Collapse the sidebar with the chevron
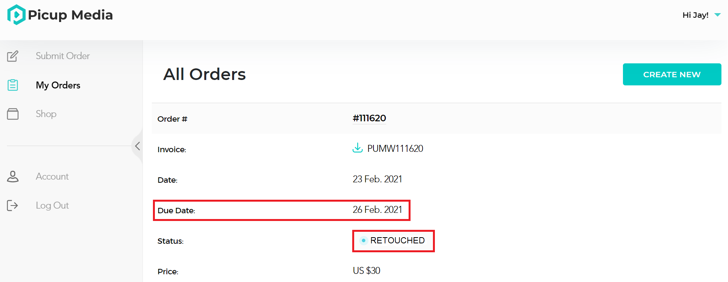 [137, 146]
